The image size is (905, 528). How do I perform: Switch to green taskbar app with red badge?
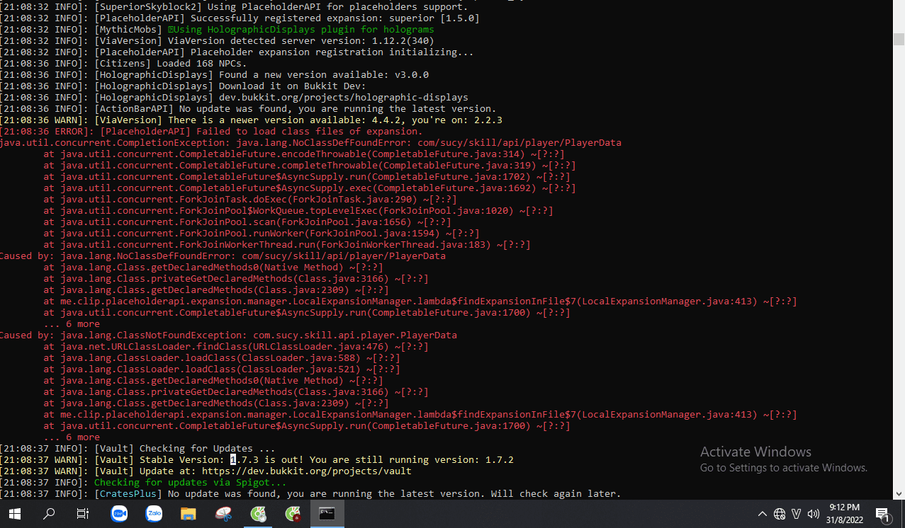(x=293, y=514)
